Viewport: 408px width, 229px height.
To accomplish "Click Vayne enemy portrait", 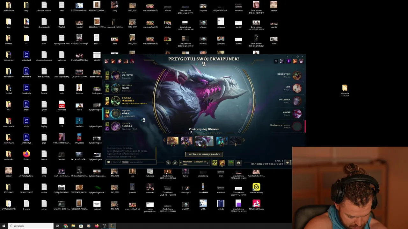I will tap(297, 114).
